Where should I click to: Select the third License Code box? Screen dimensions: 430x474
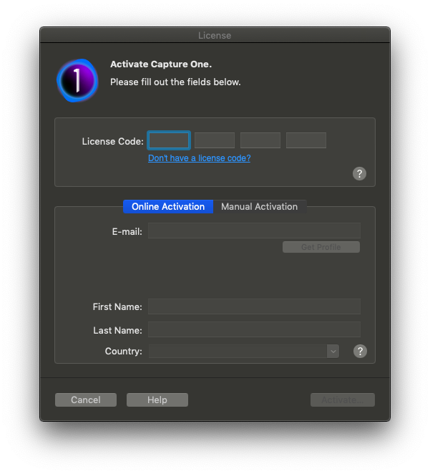[260, 140]
